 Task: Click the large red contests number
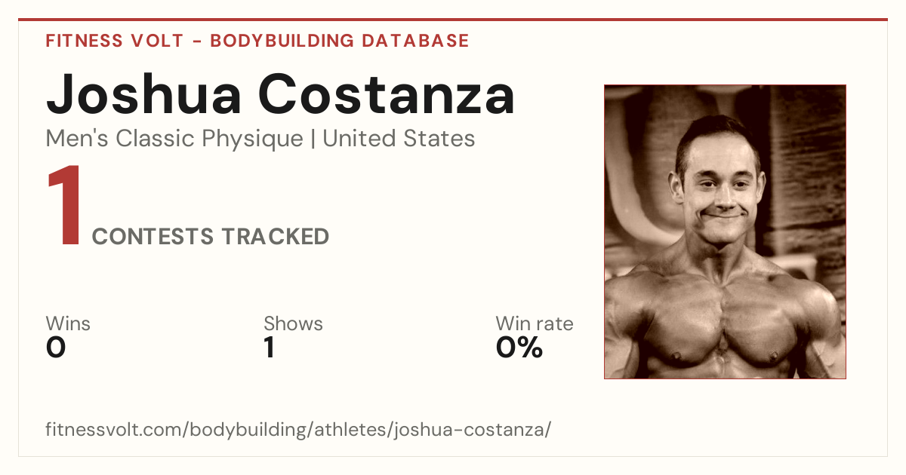click(64, 207)
